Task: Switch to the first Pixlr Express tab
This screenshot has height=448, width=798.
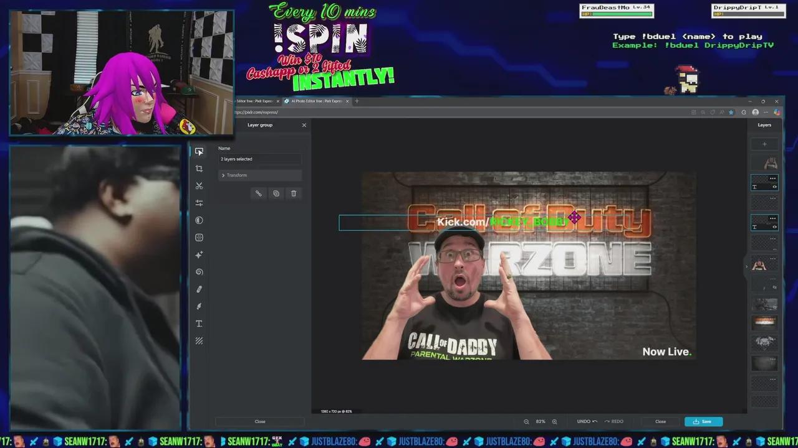Action: click(x=254, y=101)
